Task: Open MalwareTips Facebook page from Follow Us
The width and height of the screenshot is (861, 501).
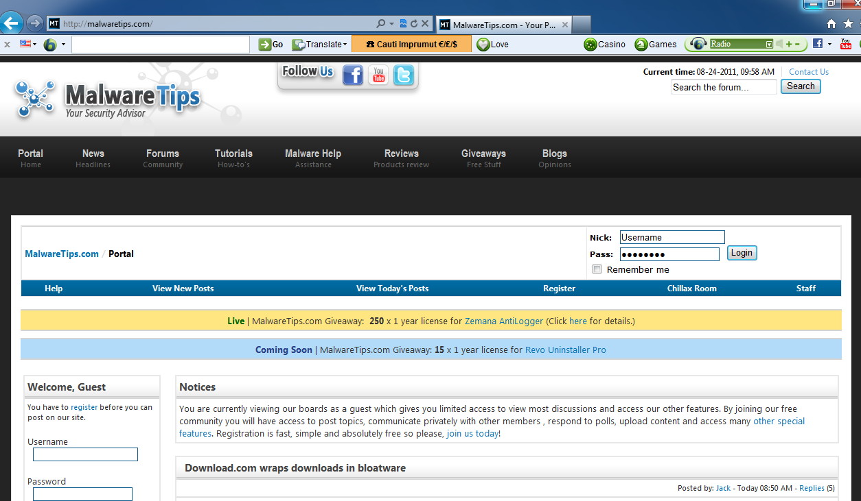Action: [x=353, y=75]
